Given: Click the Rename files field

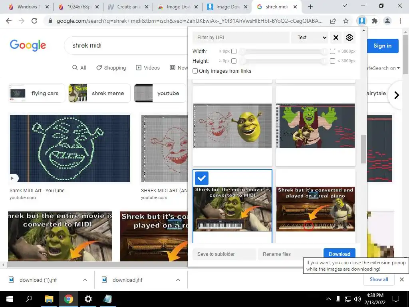Looking at the screenshot, I should (x=290, y=254).
